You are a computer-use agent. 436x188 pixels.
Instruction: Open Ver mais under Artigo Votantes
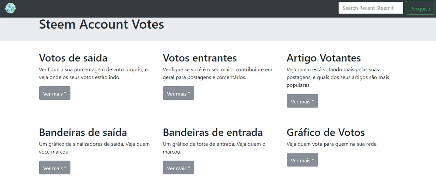[302, 101]
